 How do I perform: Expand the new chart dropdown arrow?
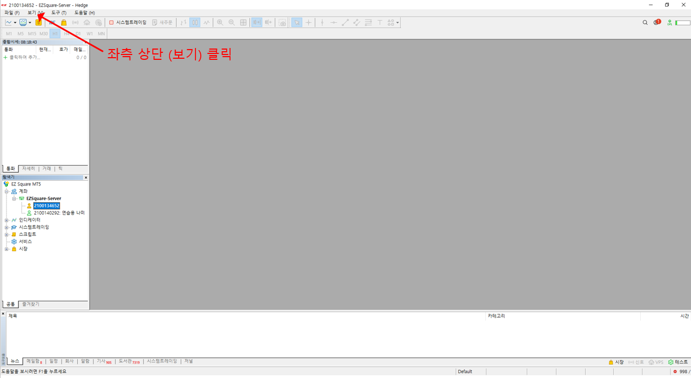tap(15, 23)
